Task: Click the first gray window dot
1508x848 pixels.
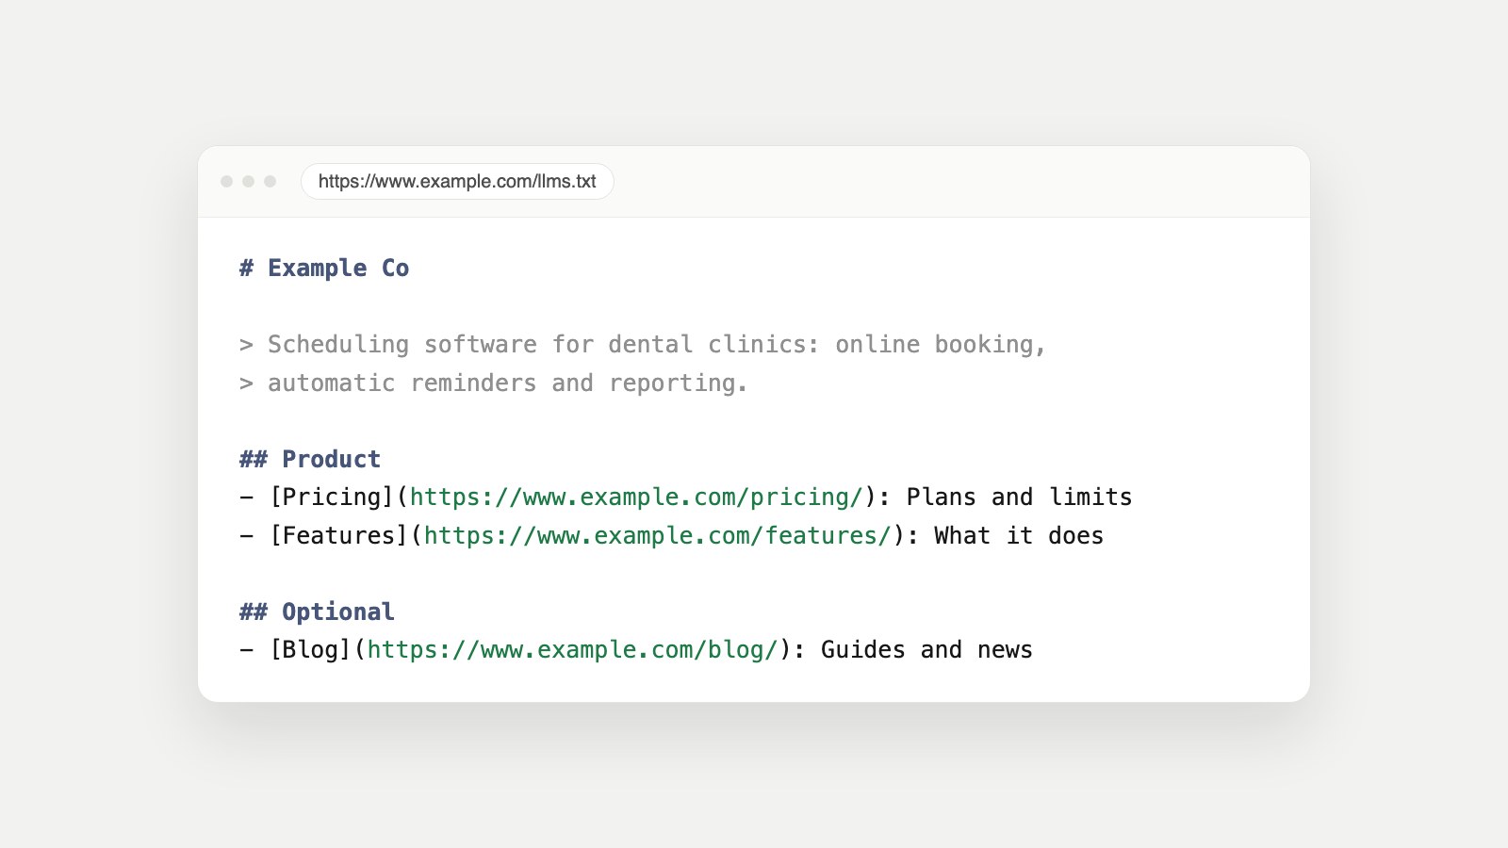Action: pos(226,181)
